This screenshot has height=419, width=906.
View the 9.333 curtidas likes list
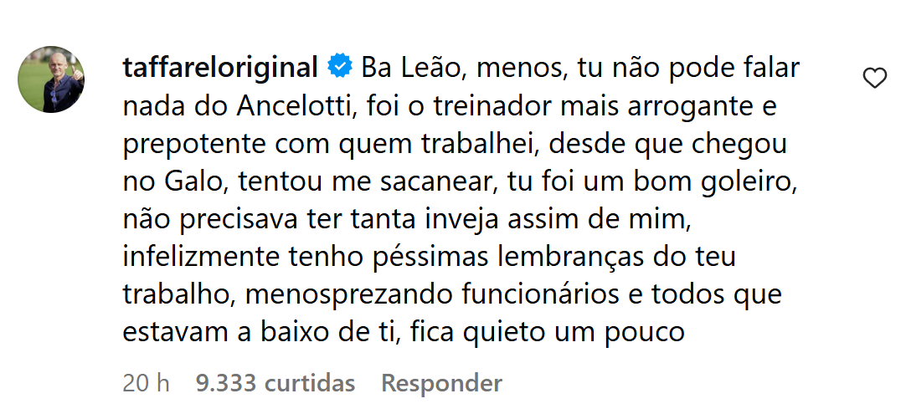275,384
